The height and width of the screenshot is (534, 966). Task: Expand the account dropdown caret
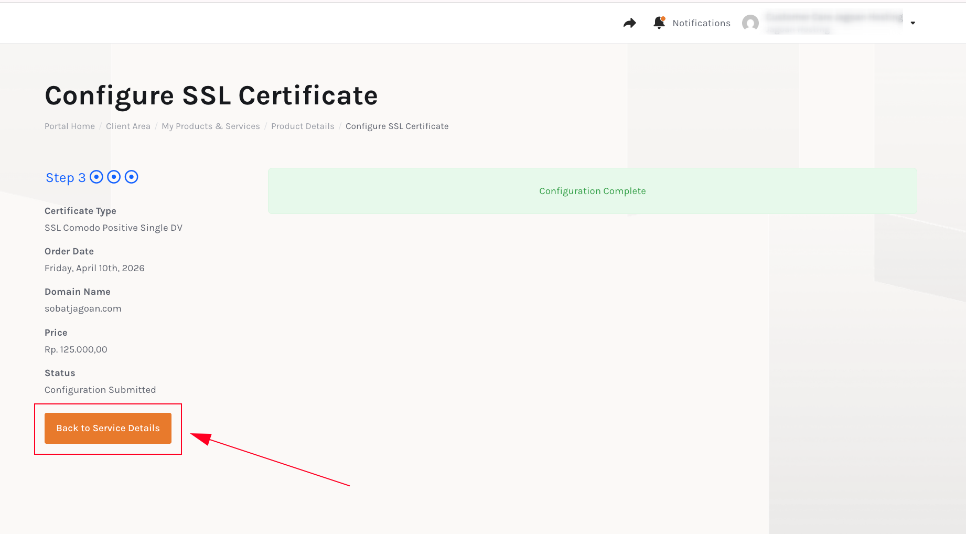coord(913,23)
